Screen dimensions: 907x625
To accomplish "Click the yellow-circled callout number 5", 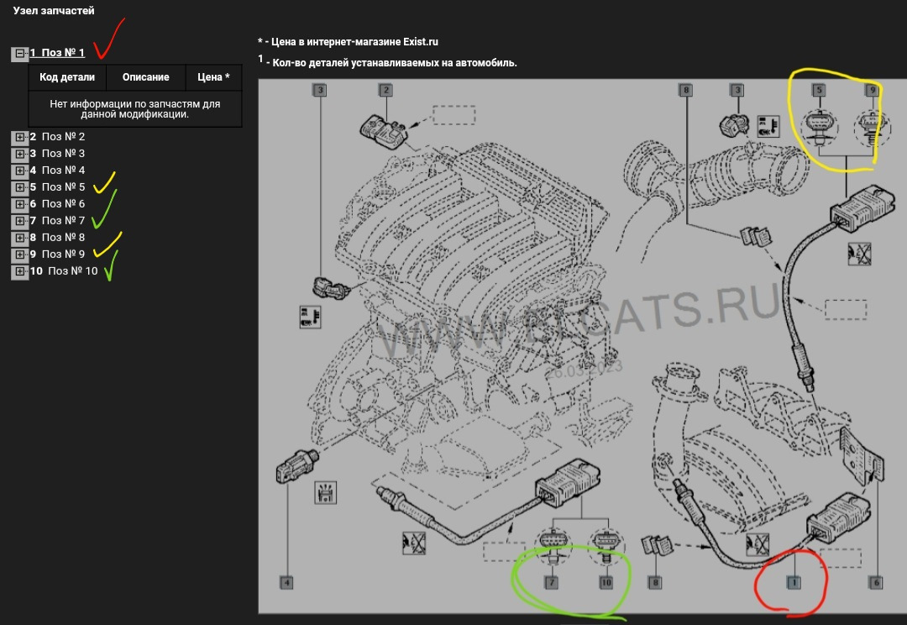I will [x=819, y=90].
